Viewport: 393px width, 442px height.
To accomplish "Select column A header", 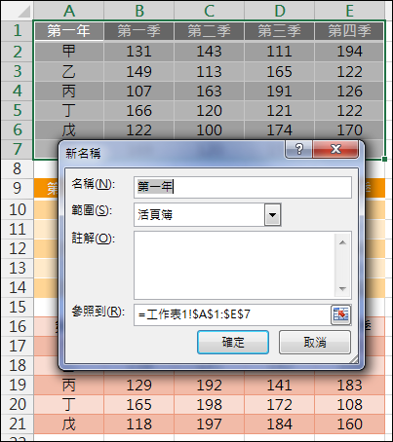I will tap(68, 11).
